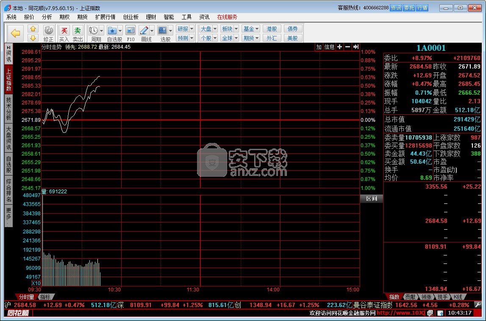Open the 在线服务 menu

pyautogui.click(x=227, y=17)
